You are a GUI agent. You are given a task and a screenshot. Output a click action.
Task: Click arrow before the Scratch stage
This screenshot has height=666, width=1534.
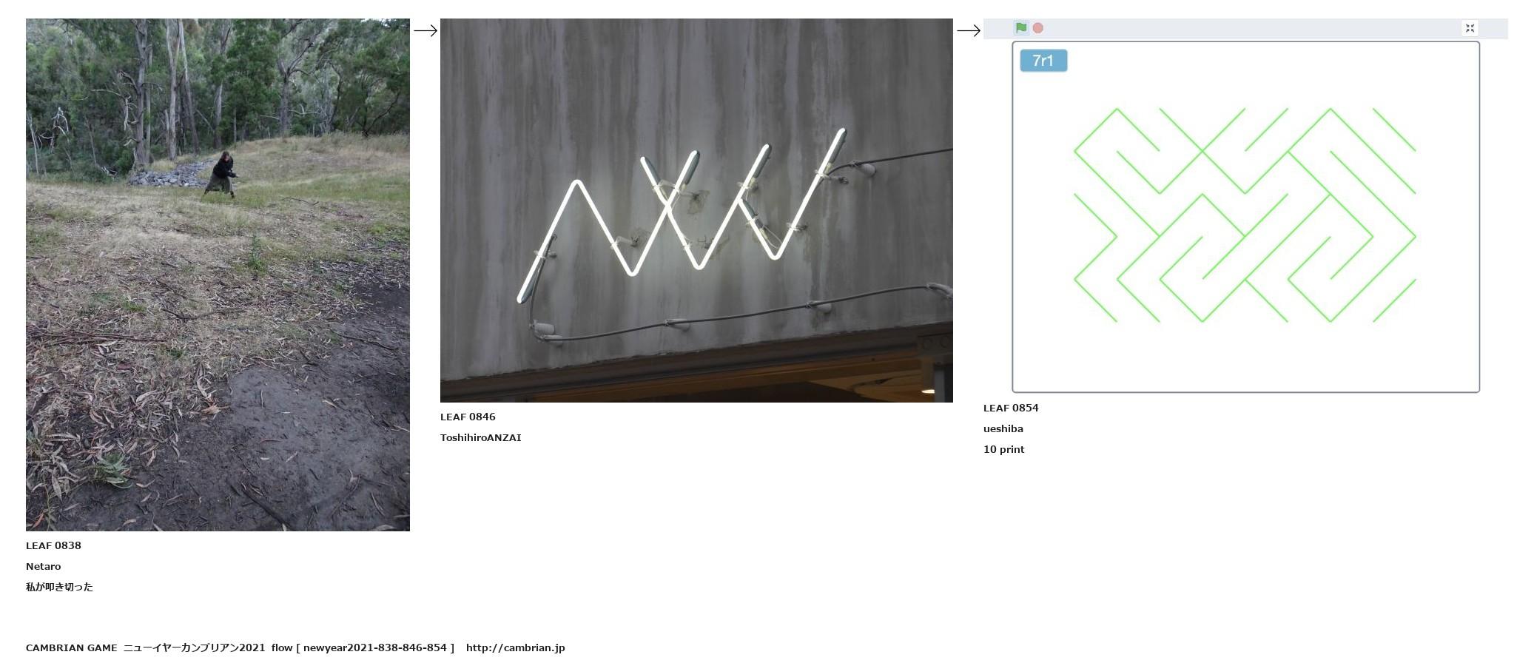click(969, 30)
